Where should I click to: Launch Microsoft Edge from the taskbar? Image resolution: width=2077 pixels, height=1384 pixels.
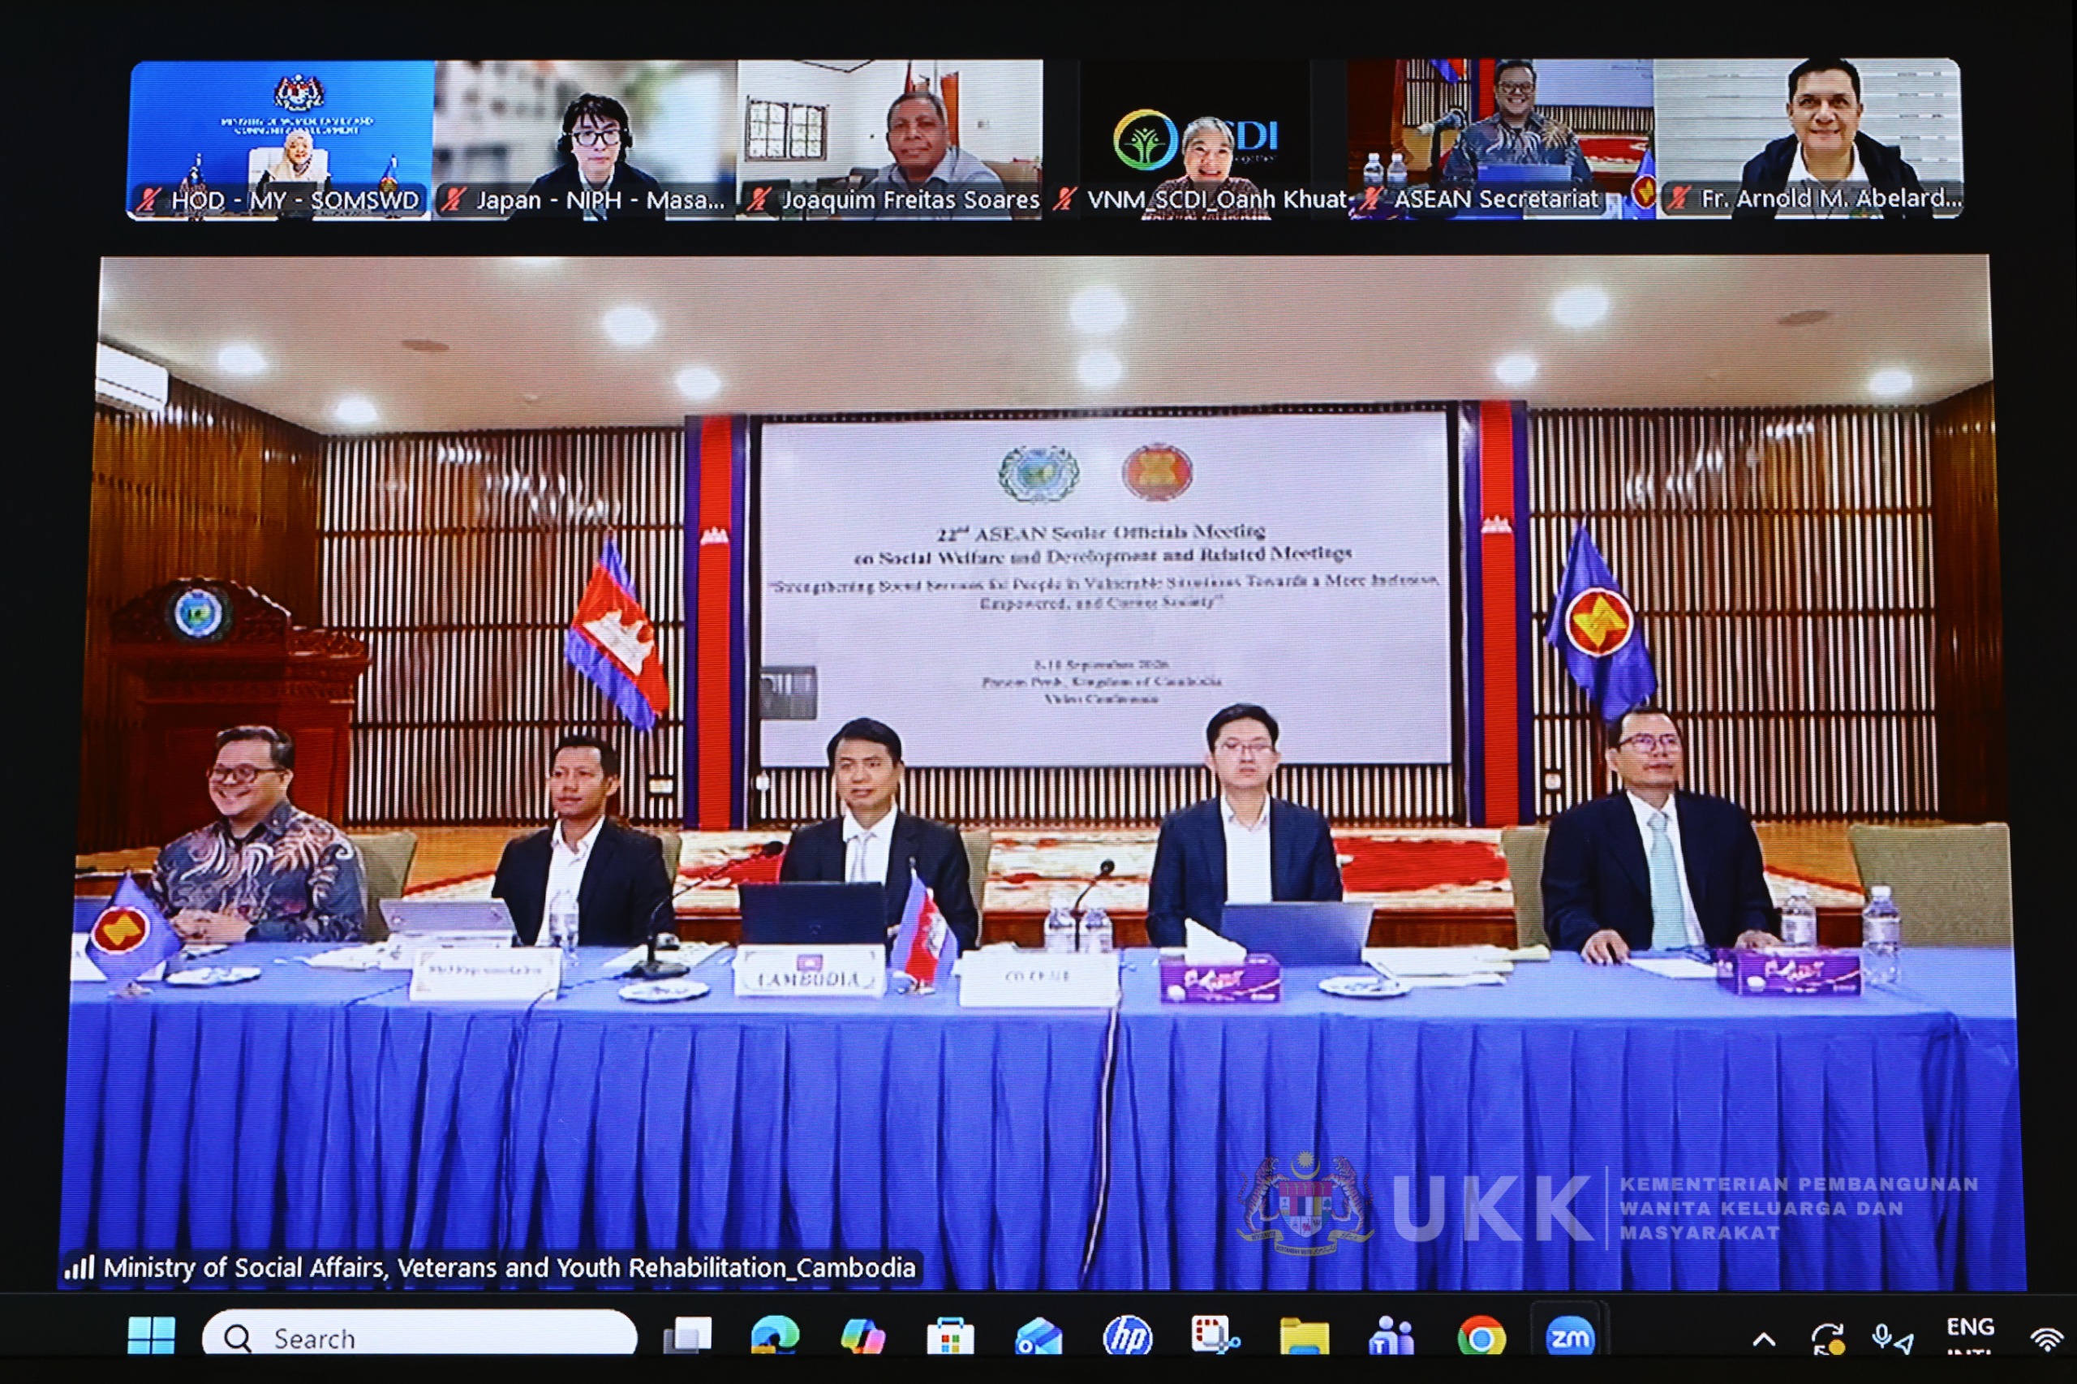775,1336
